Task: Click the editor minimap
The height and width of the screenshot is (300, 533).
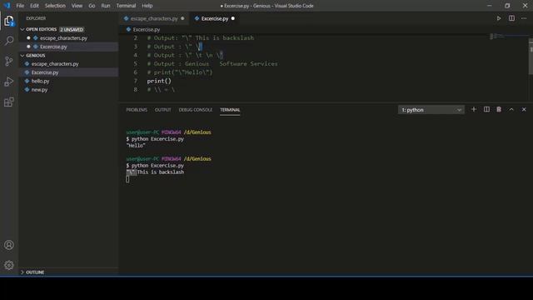Action: [x=508, y=36]
